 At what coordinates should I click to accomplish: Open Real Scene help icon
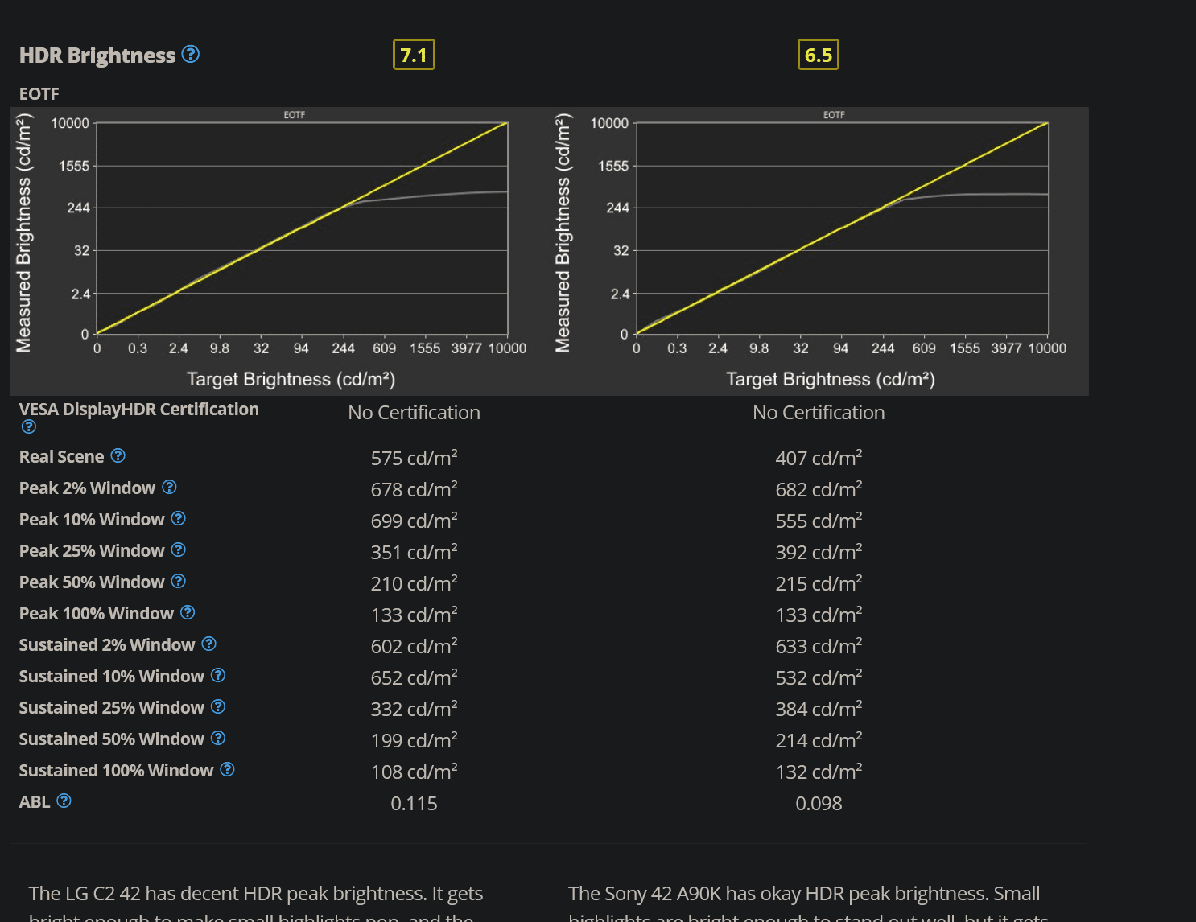click(x=118, y=455)
